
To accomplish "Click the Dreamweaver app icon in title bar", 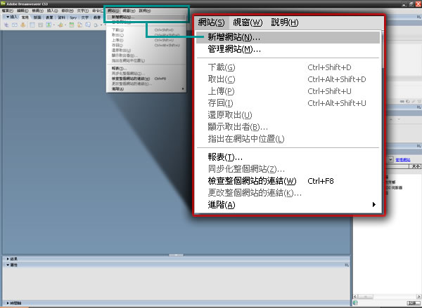I will coord(3,4).
